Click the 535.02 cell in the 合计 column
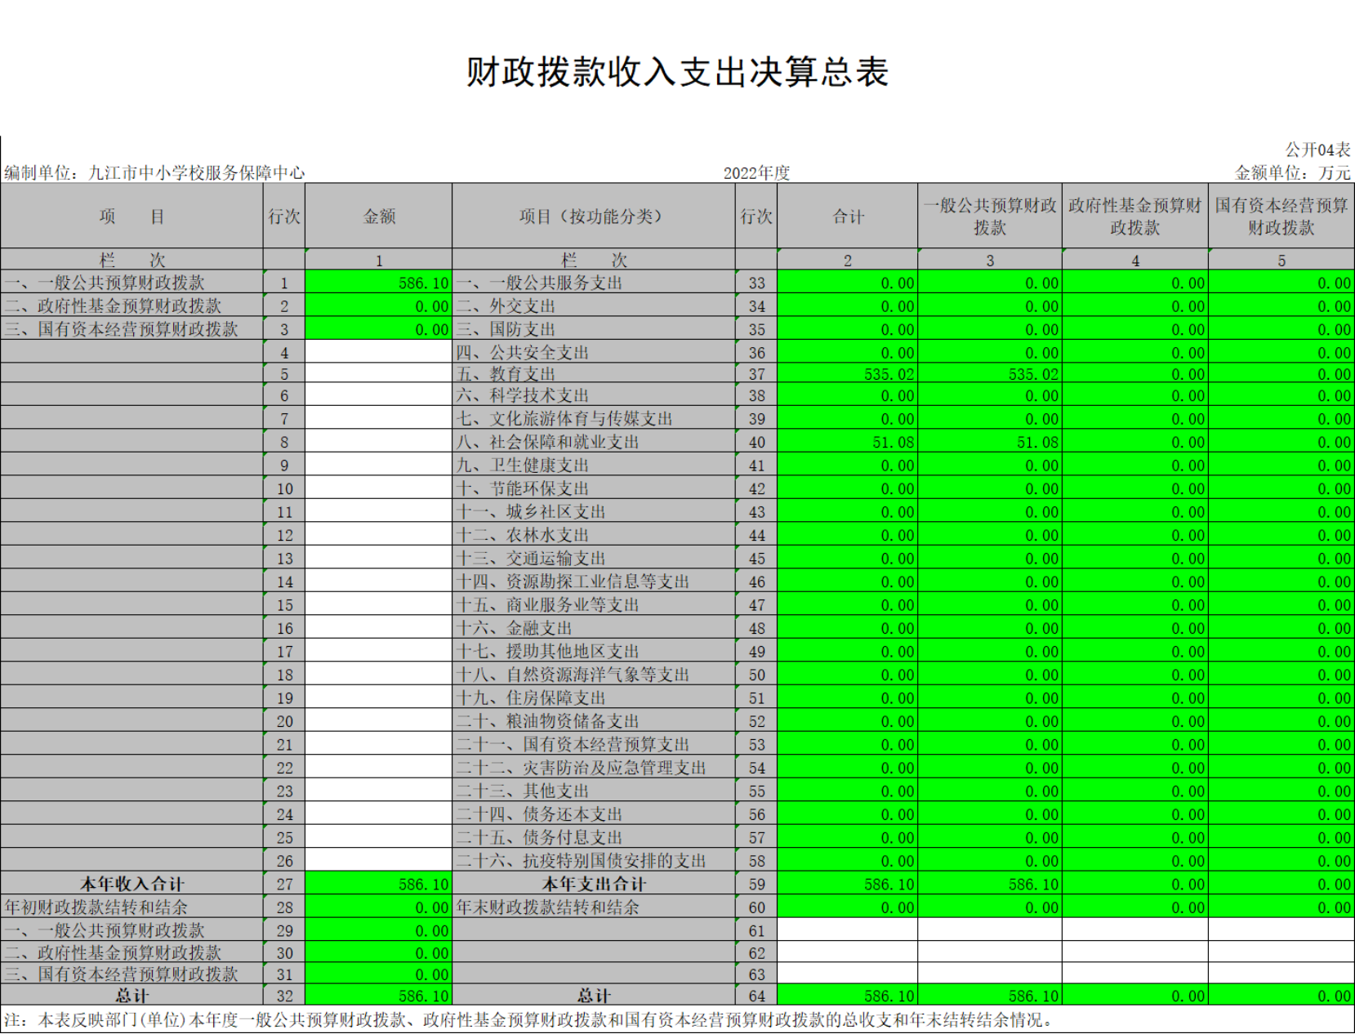 (847, 374)
